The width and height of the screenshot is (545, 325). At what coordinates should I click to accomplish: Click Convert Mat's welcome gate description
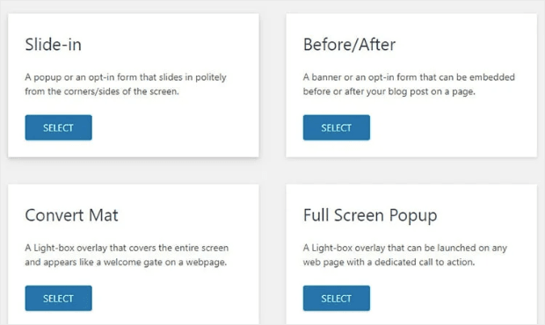coord(127,255)
